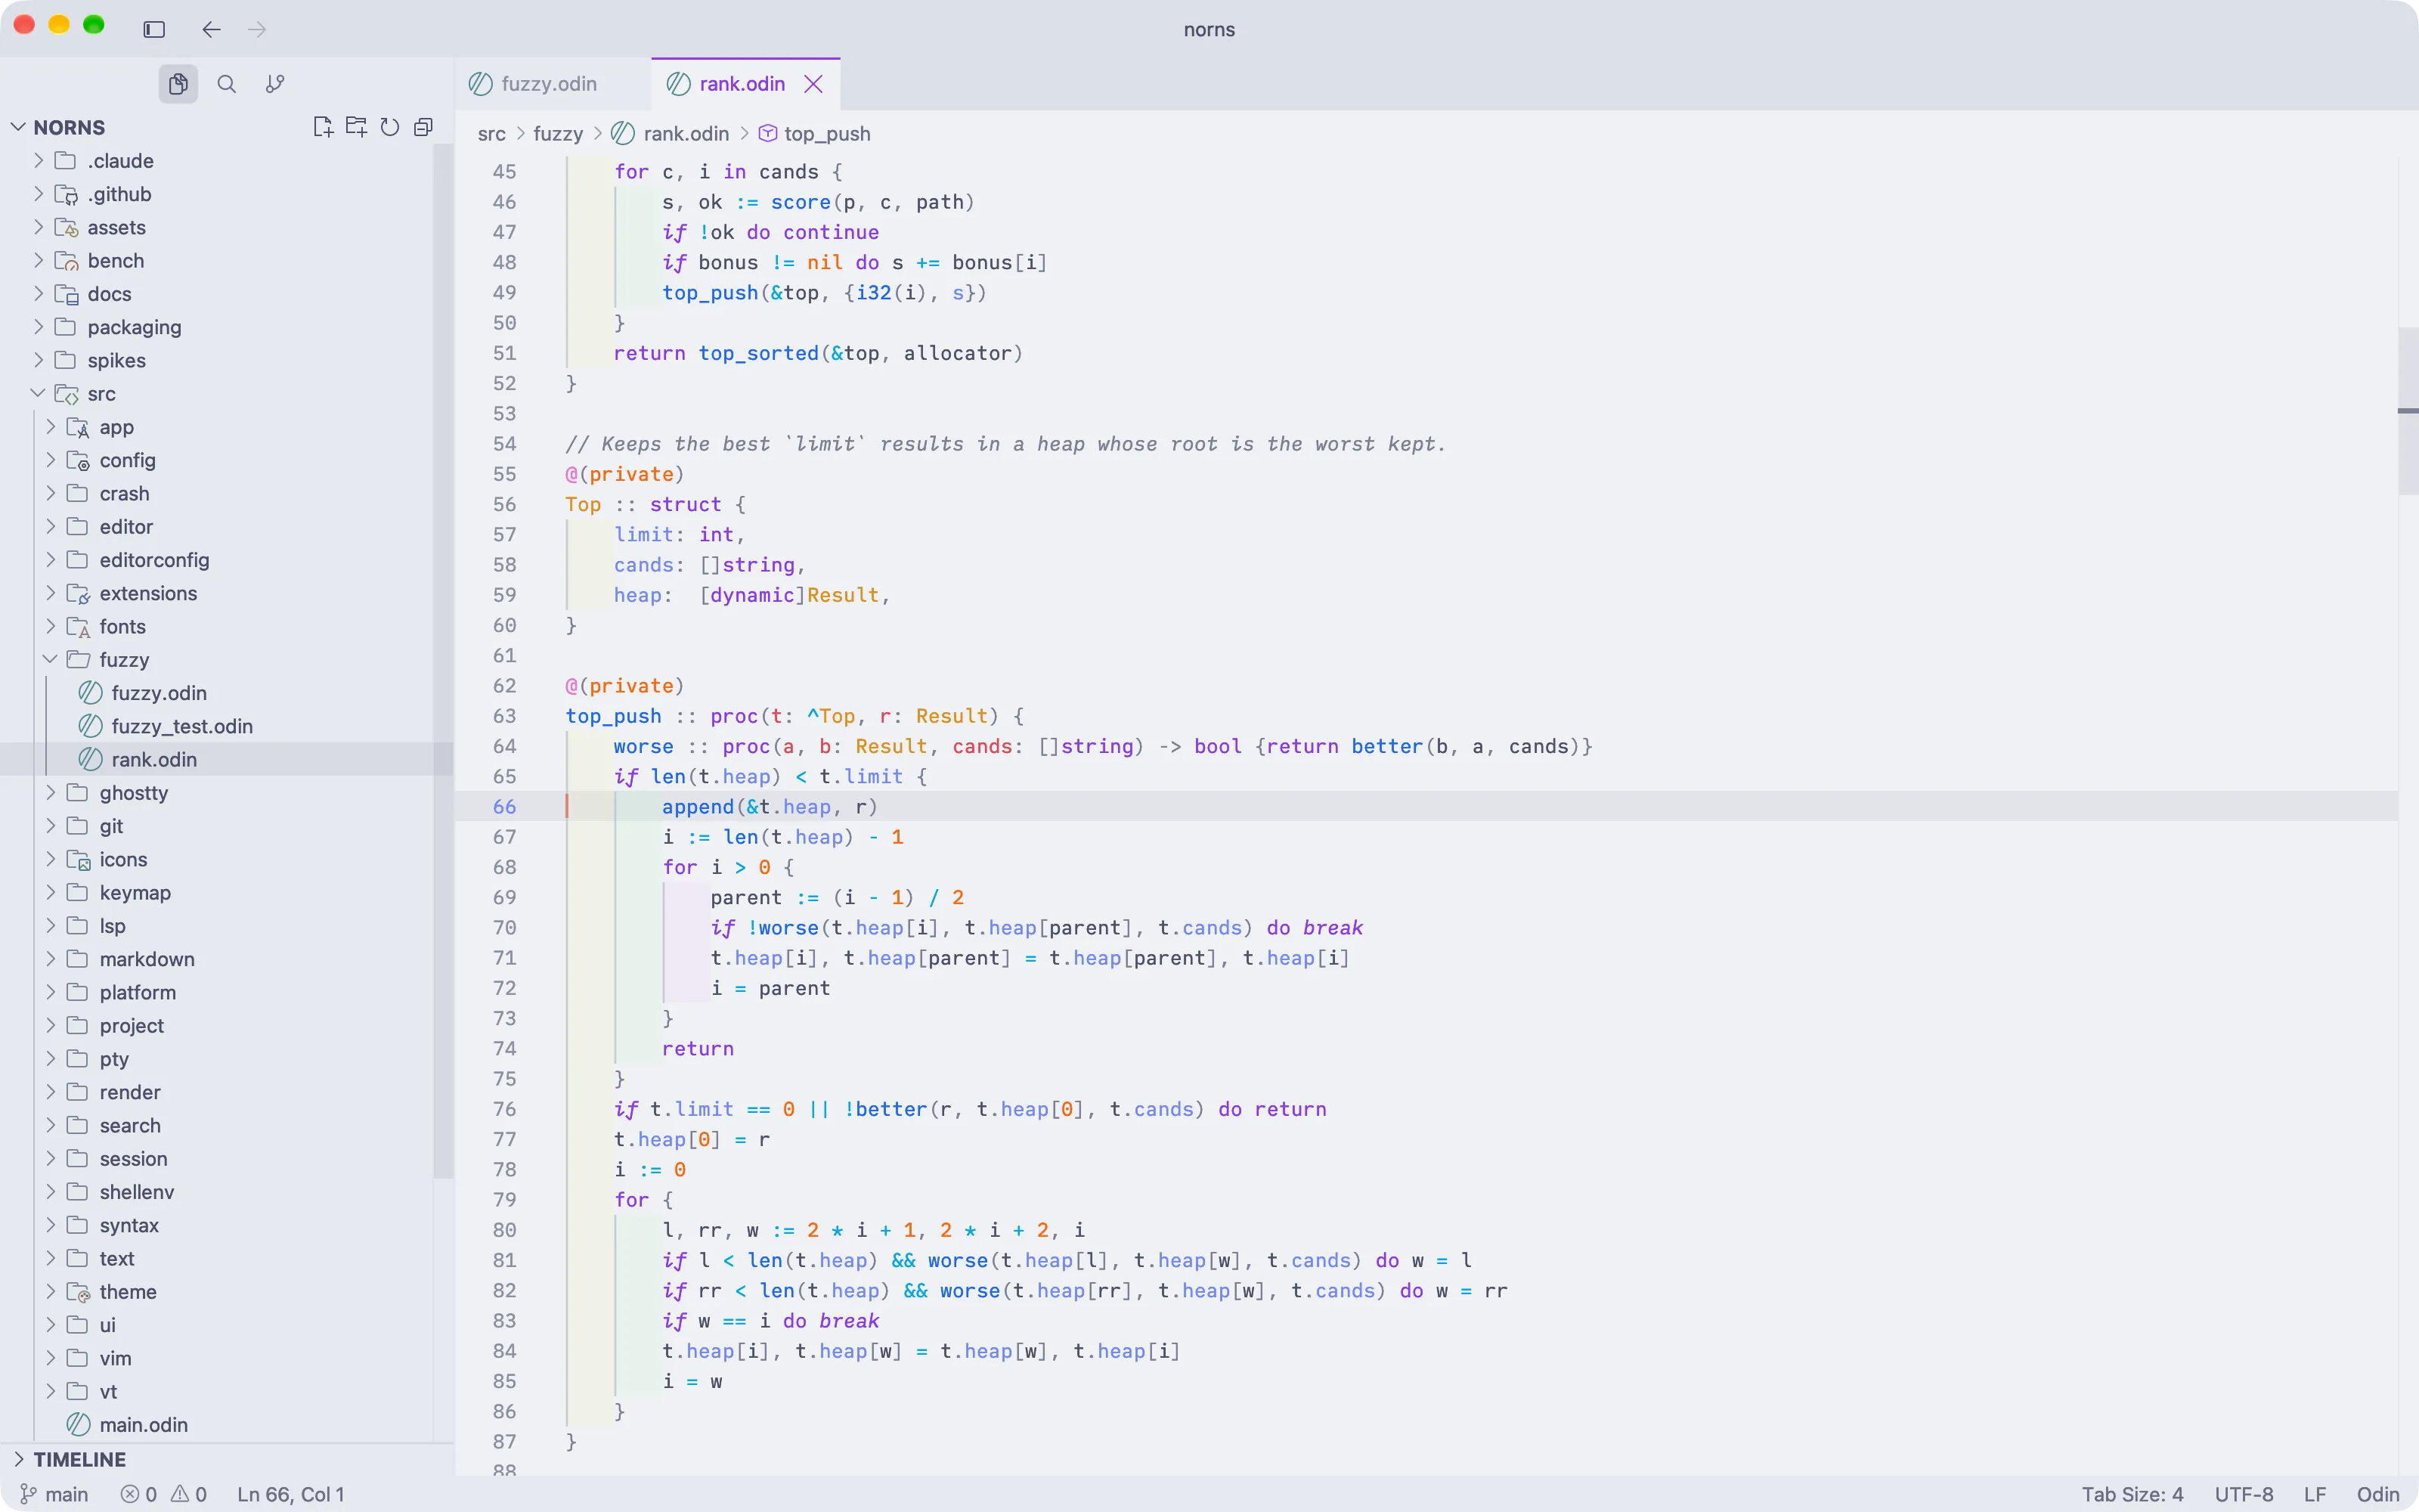Image resolution: width=2419 pixels, height=1512 pixels.
Task: Close the rank.odin tab
Action: [813, 84]
